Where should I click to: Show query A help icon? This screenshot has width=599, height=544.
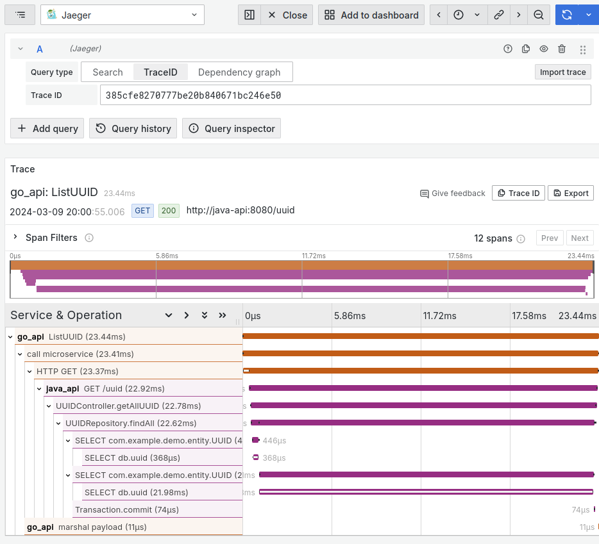click(x=508, y=49)
